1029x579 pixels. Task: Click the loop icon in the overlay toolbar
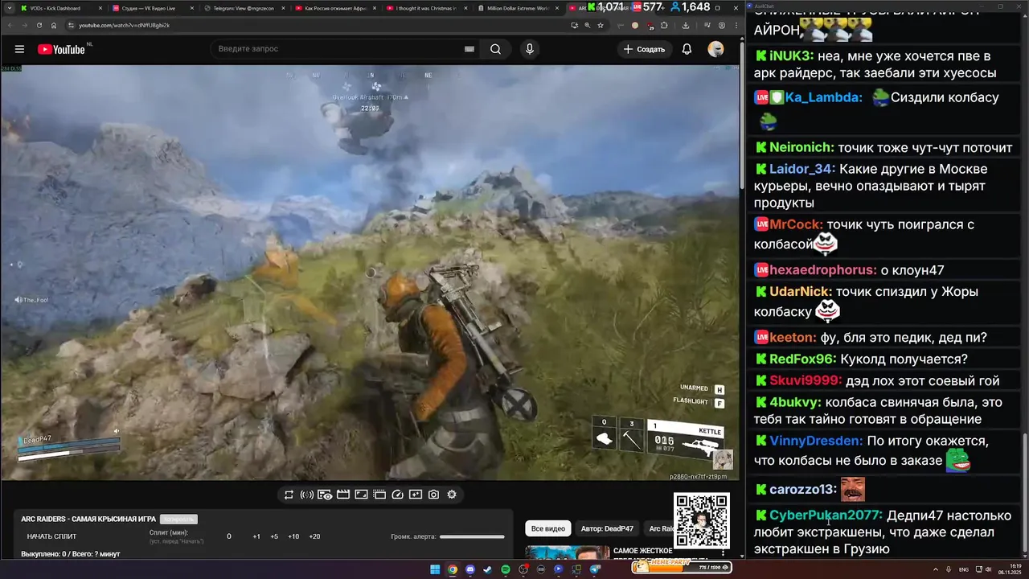(289, 495)
